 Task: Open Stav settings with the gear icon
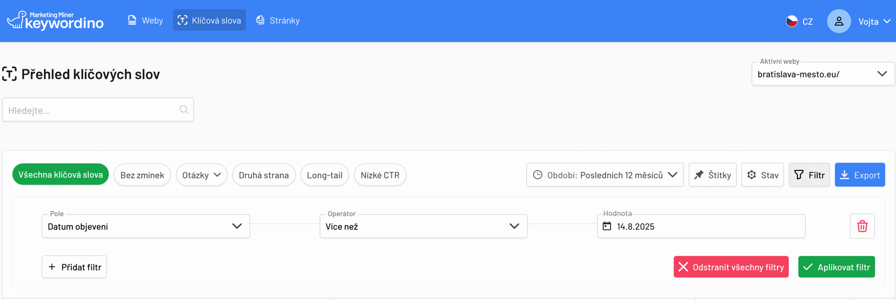(762, 175)
